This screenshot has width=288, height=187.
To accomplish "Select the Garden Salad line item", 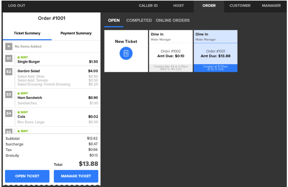I will pyautogui.click(x=29, y=71).
